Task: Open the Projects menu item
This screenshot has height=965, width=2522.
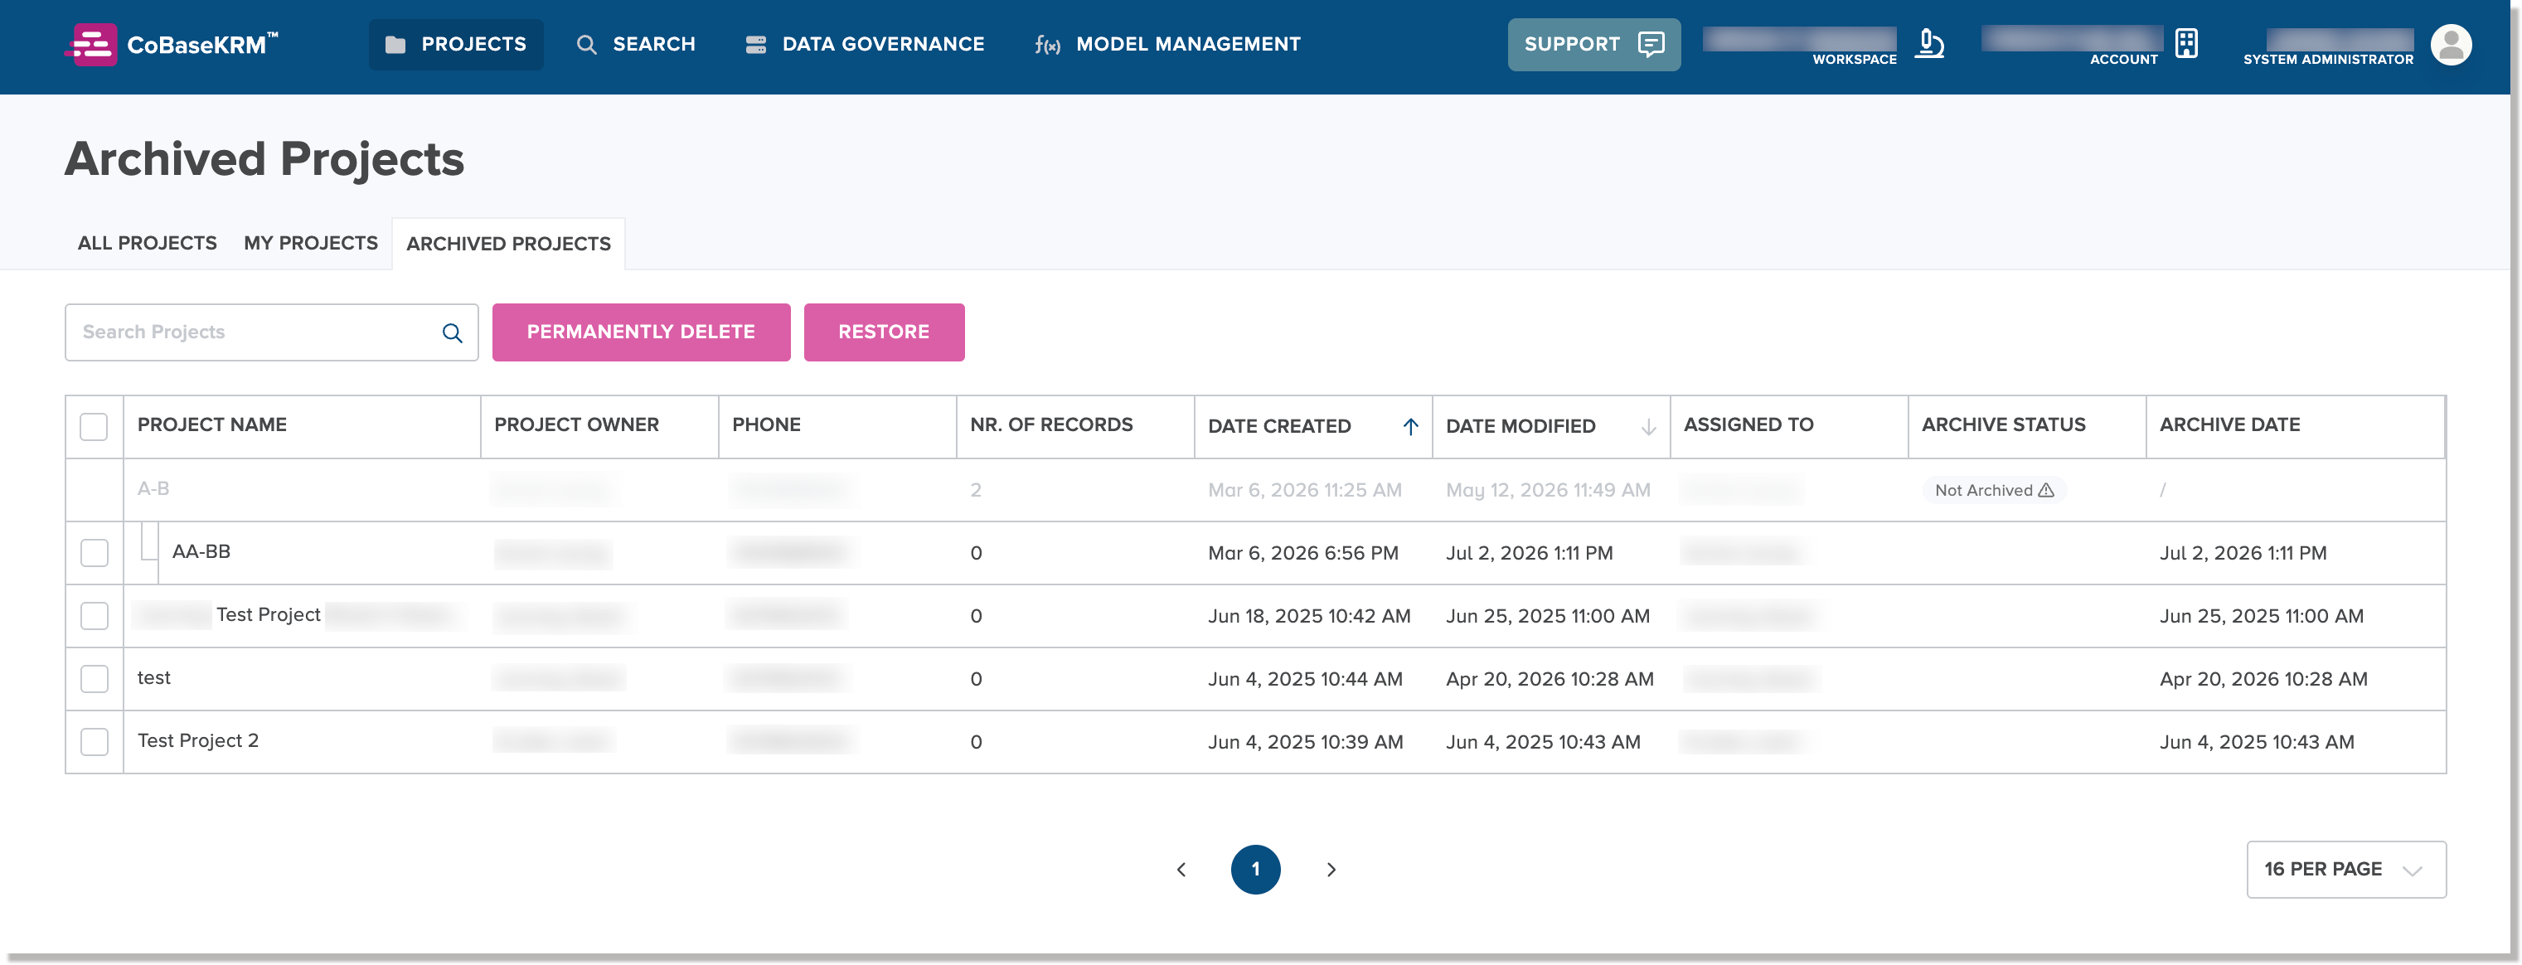Action: coord(455,44)
